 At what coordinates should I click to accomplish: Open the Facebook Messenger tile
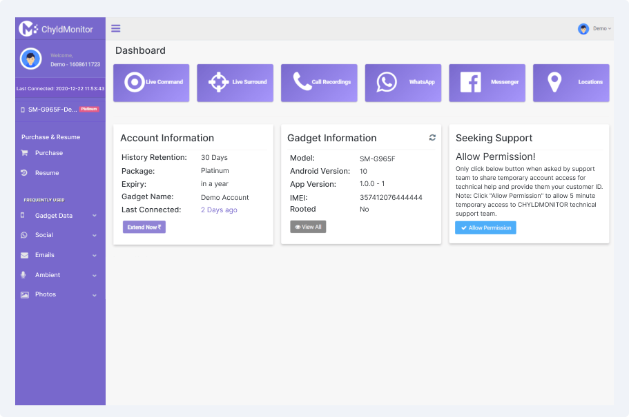(x=487, y=83)
